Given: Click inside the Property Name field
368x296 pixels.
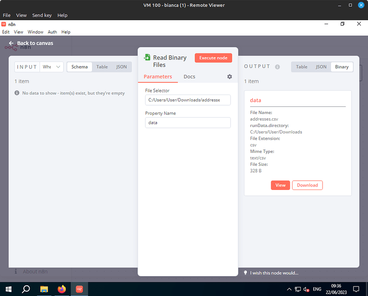Looking at the screenshot, I should click(187, 123).
